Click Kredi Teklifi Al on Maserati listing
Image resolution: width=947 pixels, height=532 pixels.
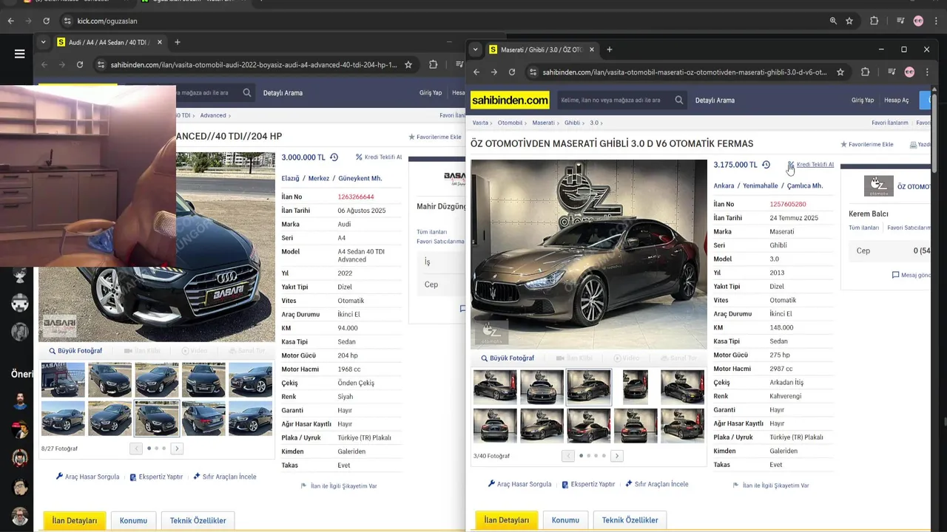coord(811,165)
